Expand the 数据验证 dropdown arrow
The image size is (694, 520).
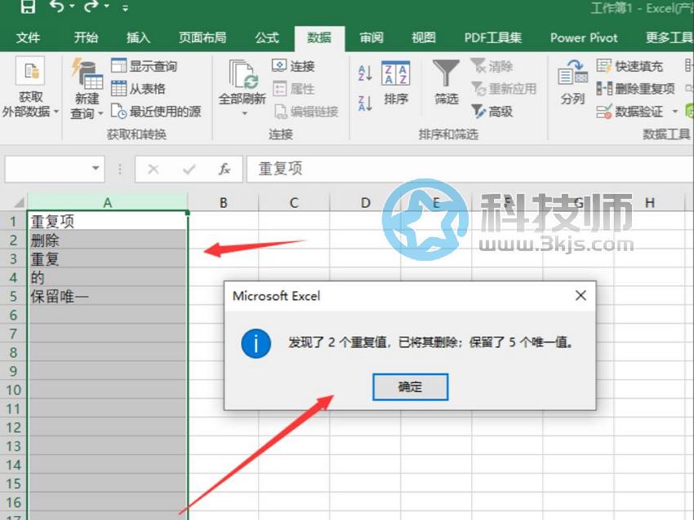[x=675, y=112]
